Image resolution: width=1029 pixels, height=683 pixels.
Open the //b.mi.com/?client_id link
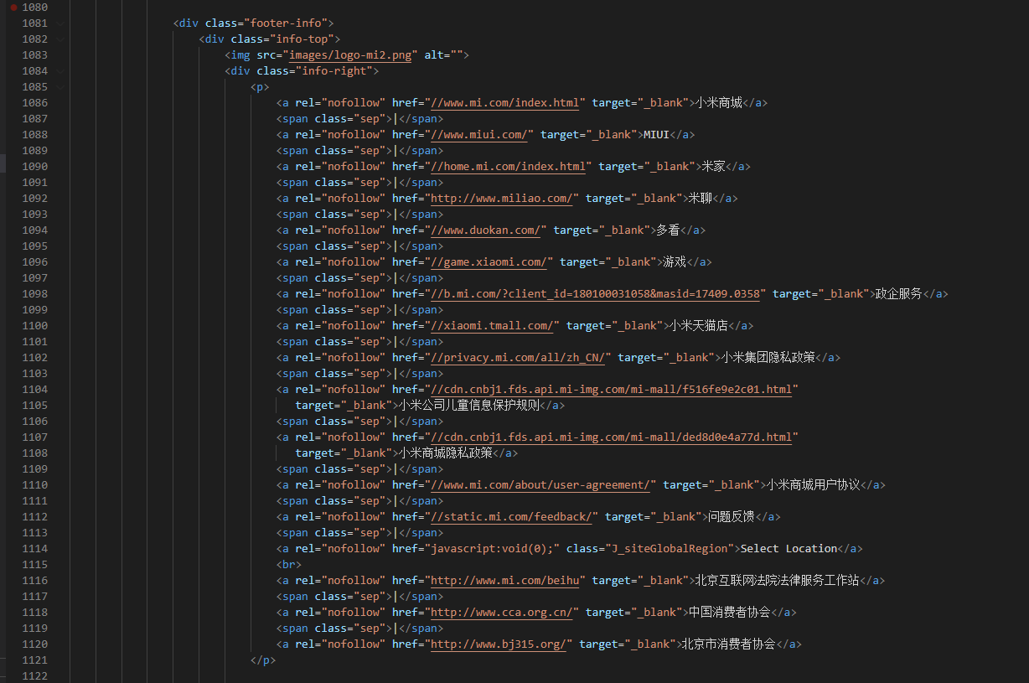(x=595, y=293)
